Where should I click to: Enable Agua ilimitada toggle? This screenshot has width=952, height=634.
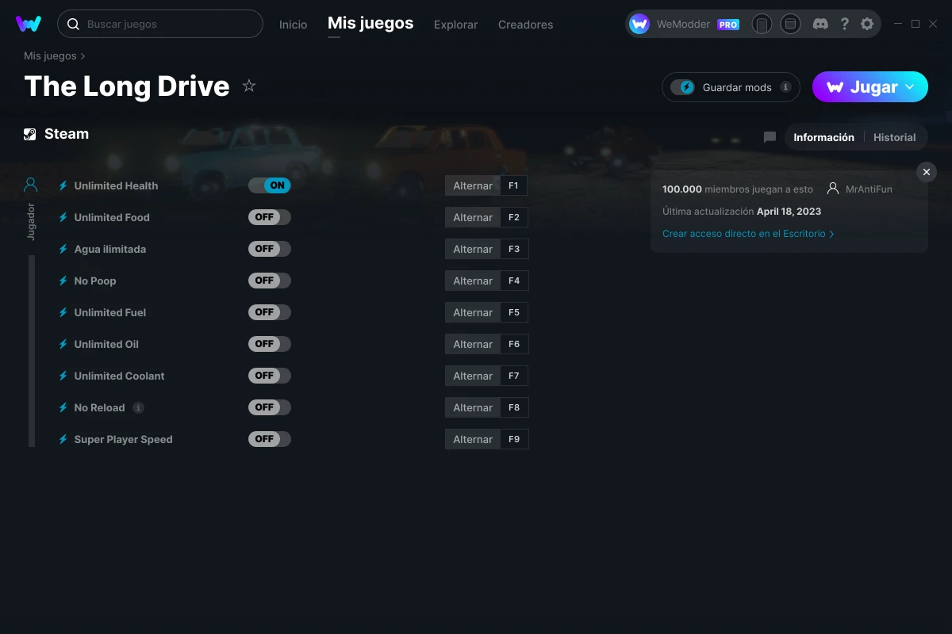point(270,249)
